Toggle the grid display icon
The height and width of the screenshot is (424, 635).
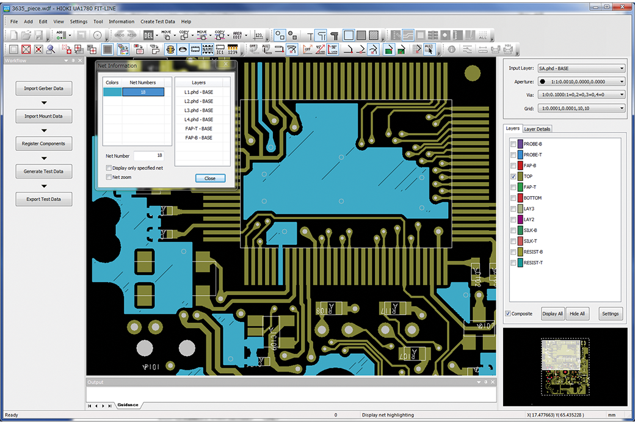pos(107,49)
